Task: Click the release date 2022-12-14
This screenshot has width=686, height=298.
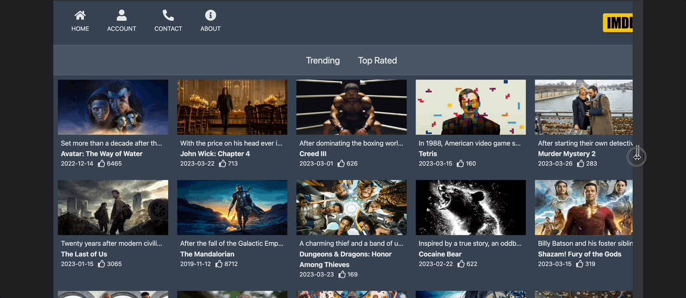Action: point(77,164)
